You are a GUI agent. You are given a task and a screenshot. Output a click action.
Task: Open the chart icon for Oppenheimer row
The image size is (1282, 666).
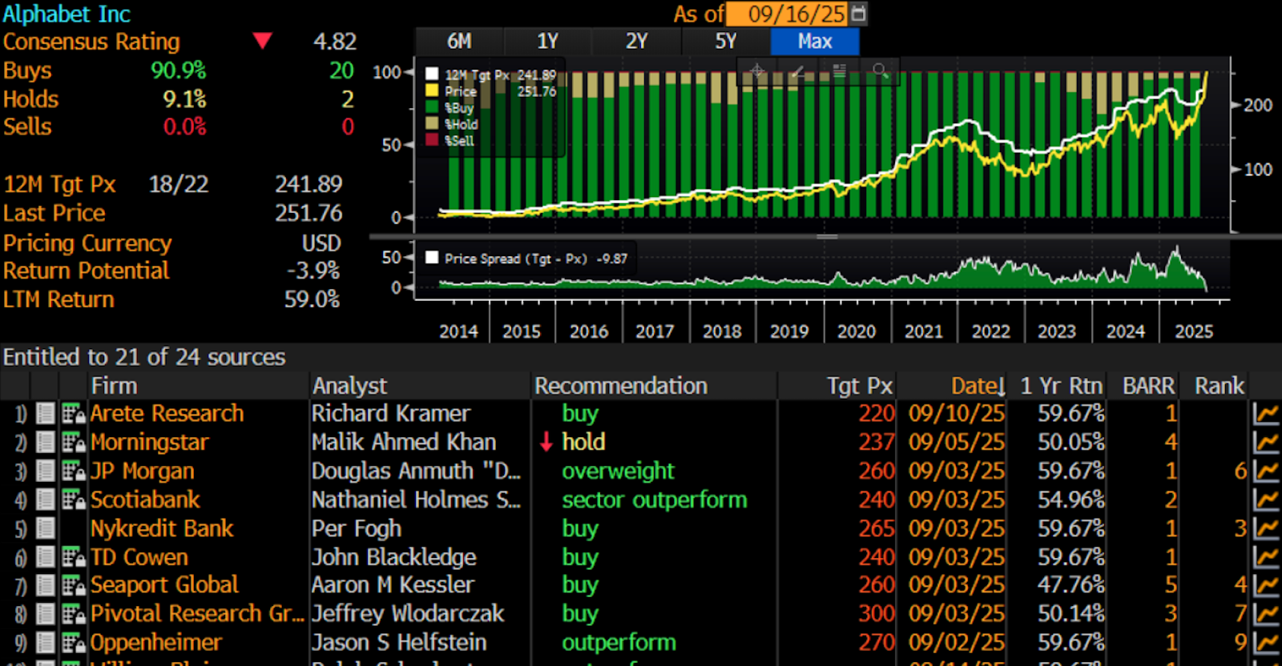(1266, 643)
